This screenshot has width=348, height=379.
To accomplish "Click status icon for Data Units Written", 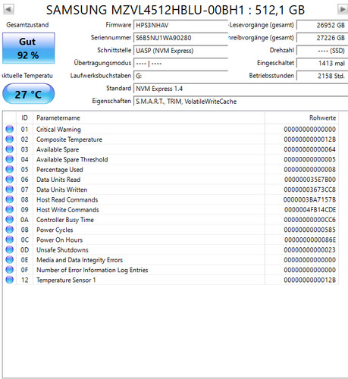I will (10, 189).
